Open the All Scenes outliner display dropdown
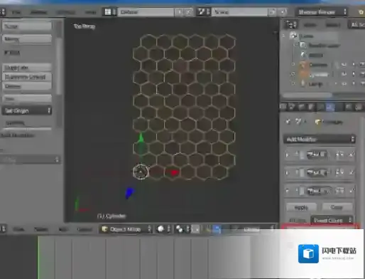365x279 pixels. coord(356,25)
